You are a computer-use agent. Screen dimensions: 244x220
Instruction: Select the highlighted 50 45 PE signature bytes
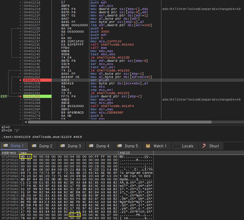tap(75, 215)
